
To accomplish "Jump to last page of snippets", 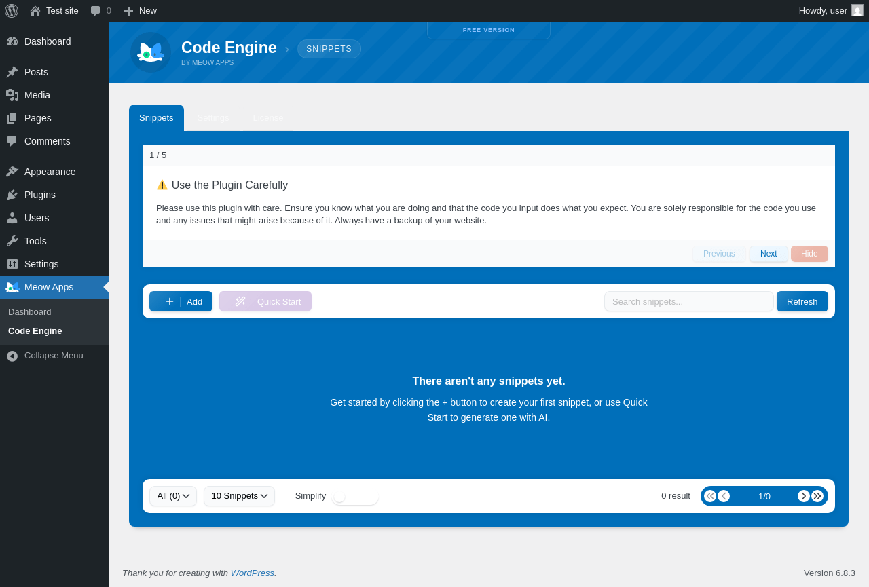I will [x=817, y=496].
